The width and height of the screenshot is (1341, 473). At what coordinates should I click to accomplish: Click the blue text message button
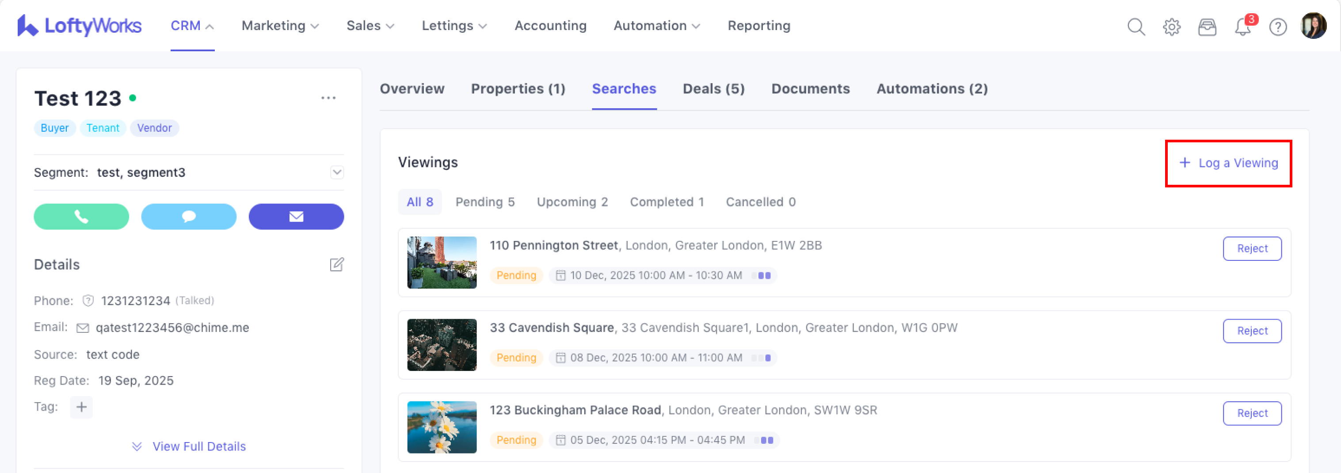point(188,216)
